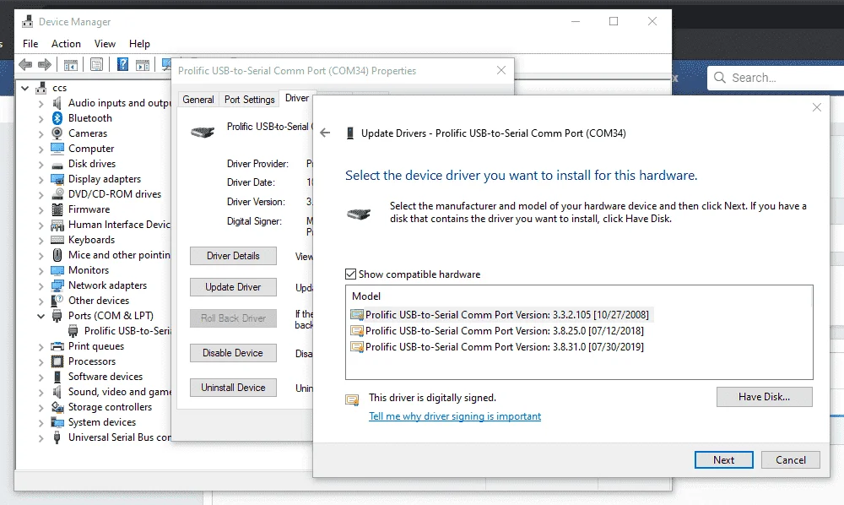
Task: Click the Bluetooth icon in device tree
Action: (57, 118)
